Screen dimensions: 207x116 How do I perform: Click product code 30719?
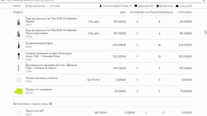28,25
